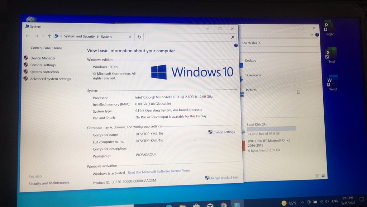This screenshot has height=207, width=367.
Task: Open Google Chrome from the taskbar
Action: 224,205
